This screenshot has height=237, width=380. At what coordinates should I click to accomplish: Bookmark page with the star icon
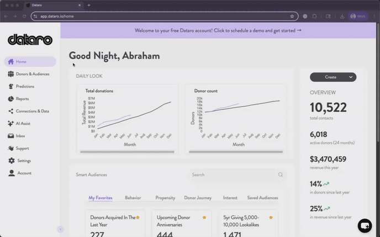[x=292, y=16]
